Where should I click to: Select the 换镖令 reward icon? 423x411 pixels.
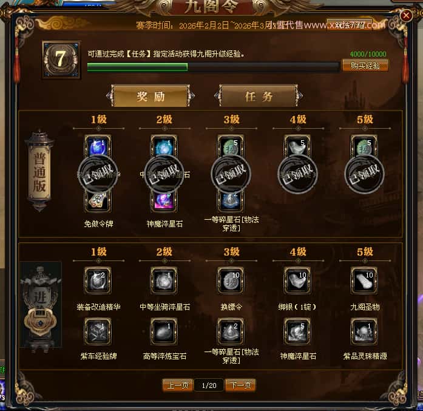[231, 280]
